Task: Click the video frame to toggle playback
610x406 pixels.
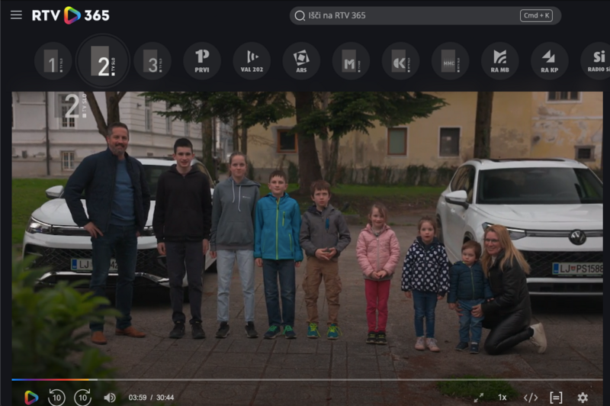Action: [x=307, y=234]
